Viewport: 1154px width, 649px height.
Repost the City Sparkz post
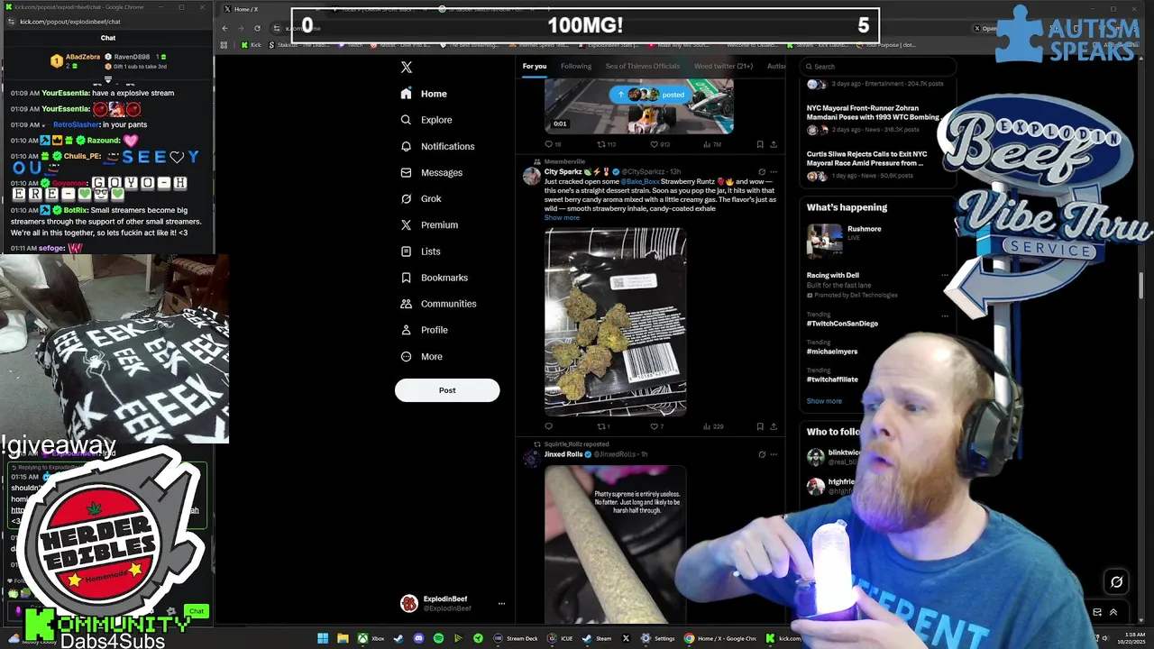click(604, 426)
